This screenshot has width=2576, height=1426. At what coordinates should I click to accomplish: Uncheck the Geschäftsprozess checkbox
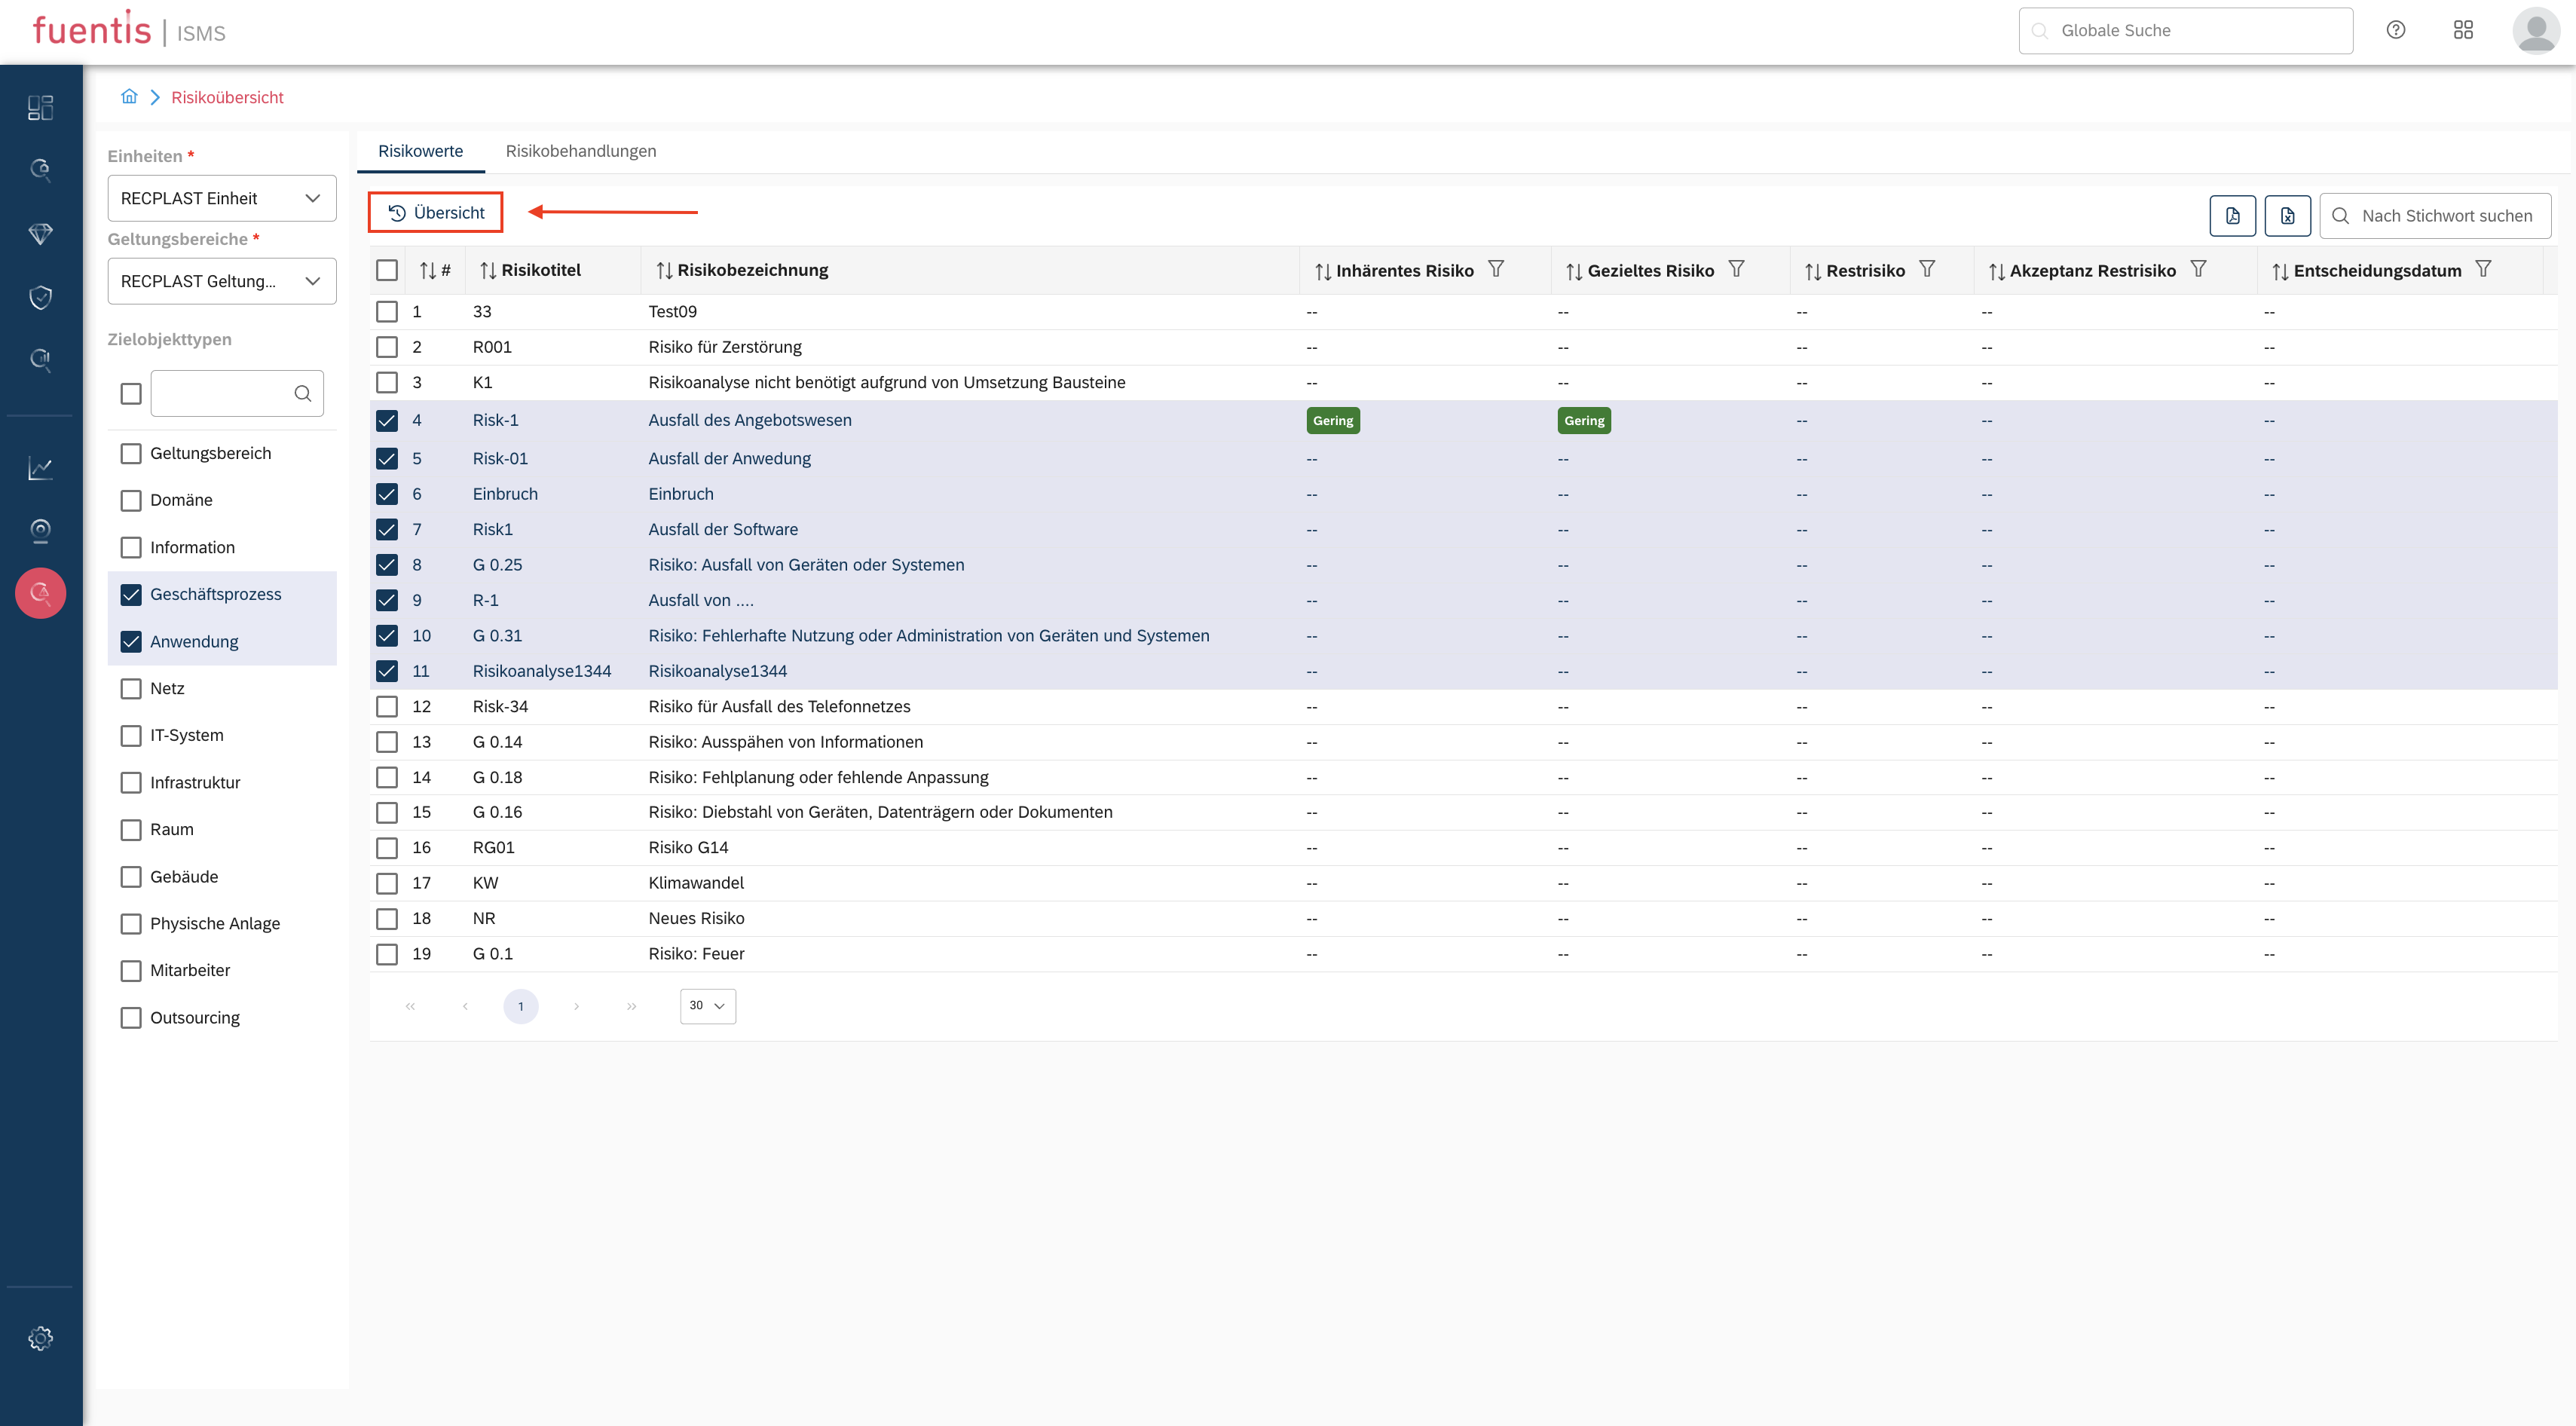click(x=131, y=594)
